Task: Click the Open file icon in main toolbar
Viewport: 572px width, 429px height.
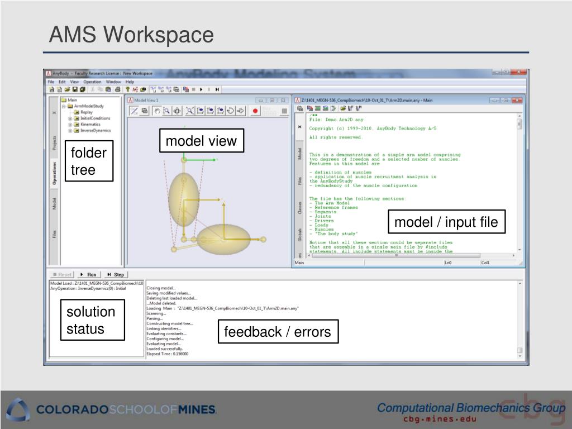Action: pyautogui.click(x=67, y=89)
